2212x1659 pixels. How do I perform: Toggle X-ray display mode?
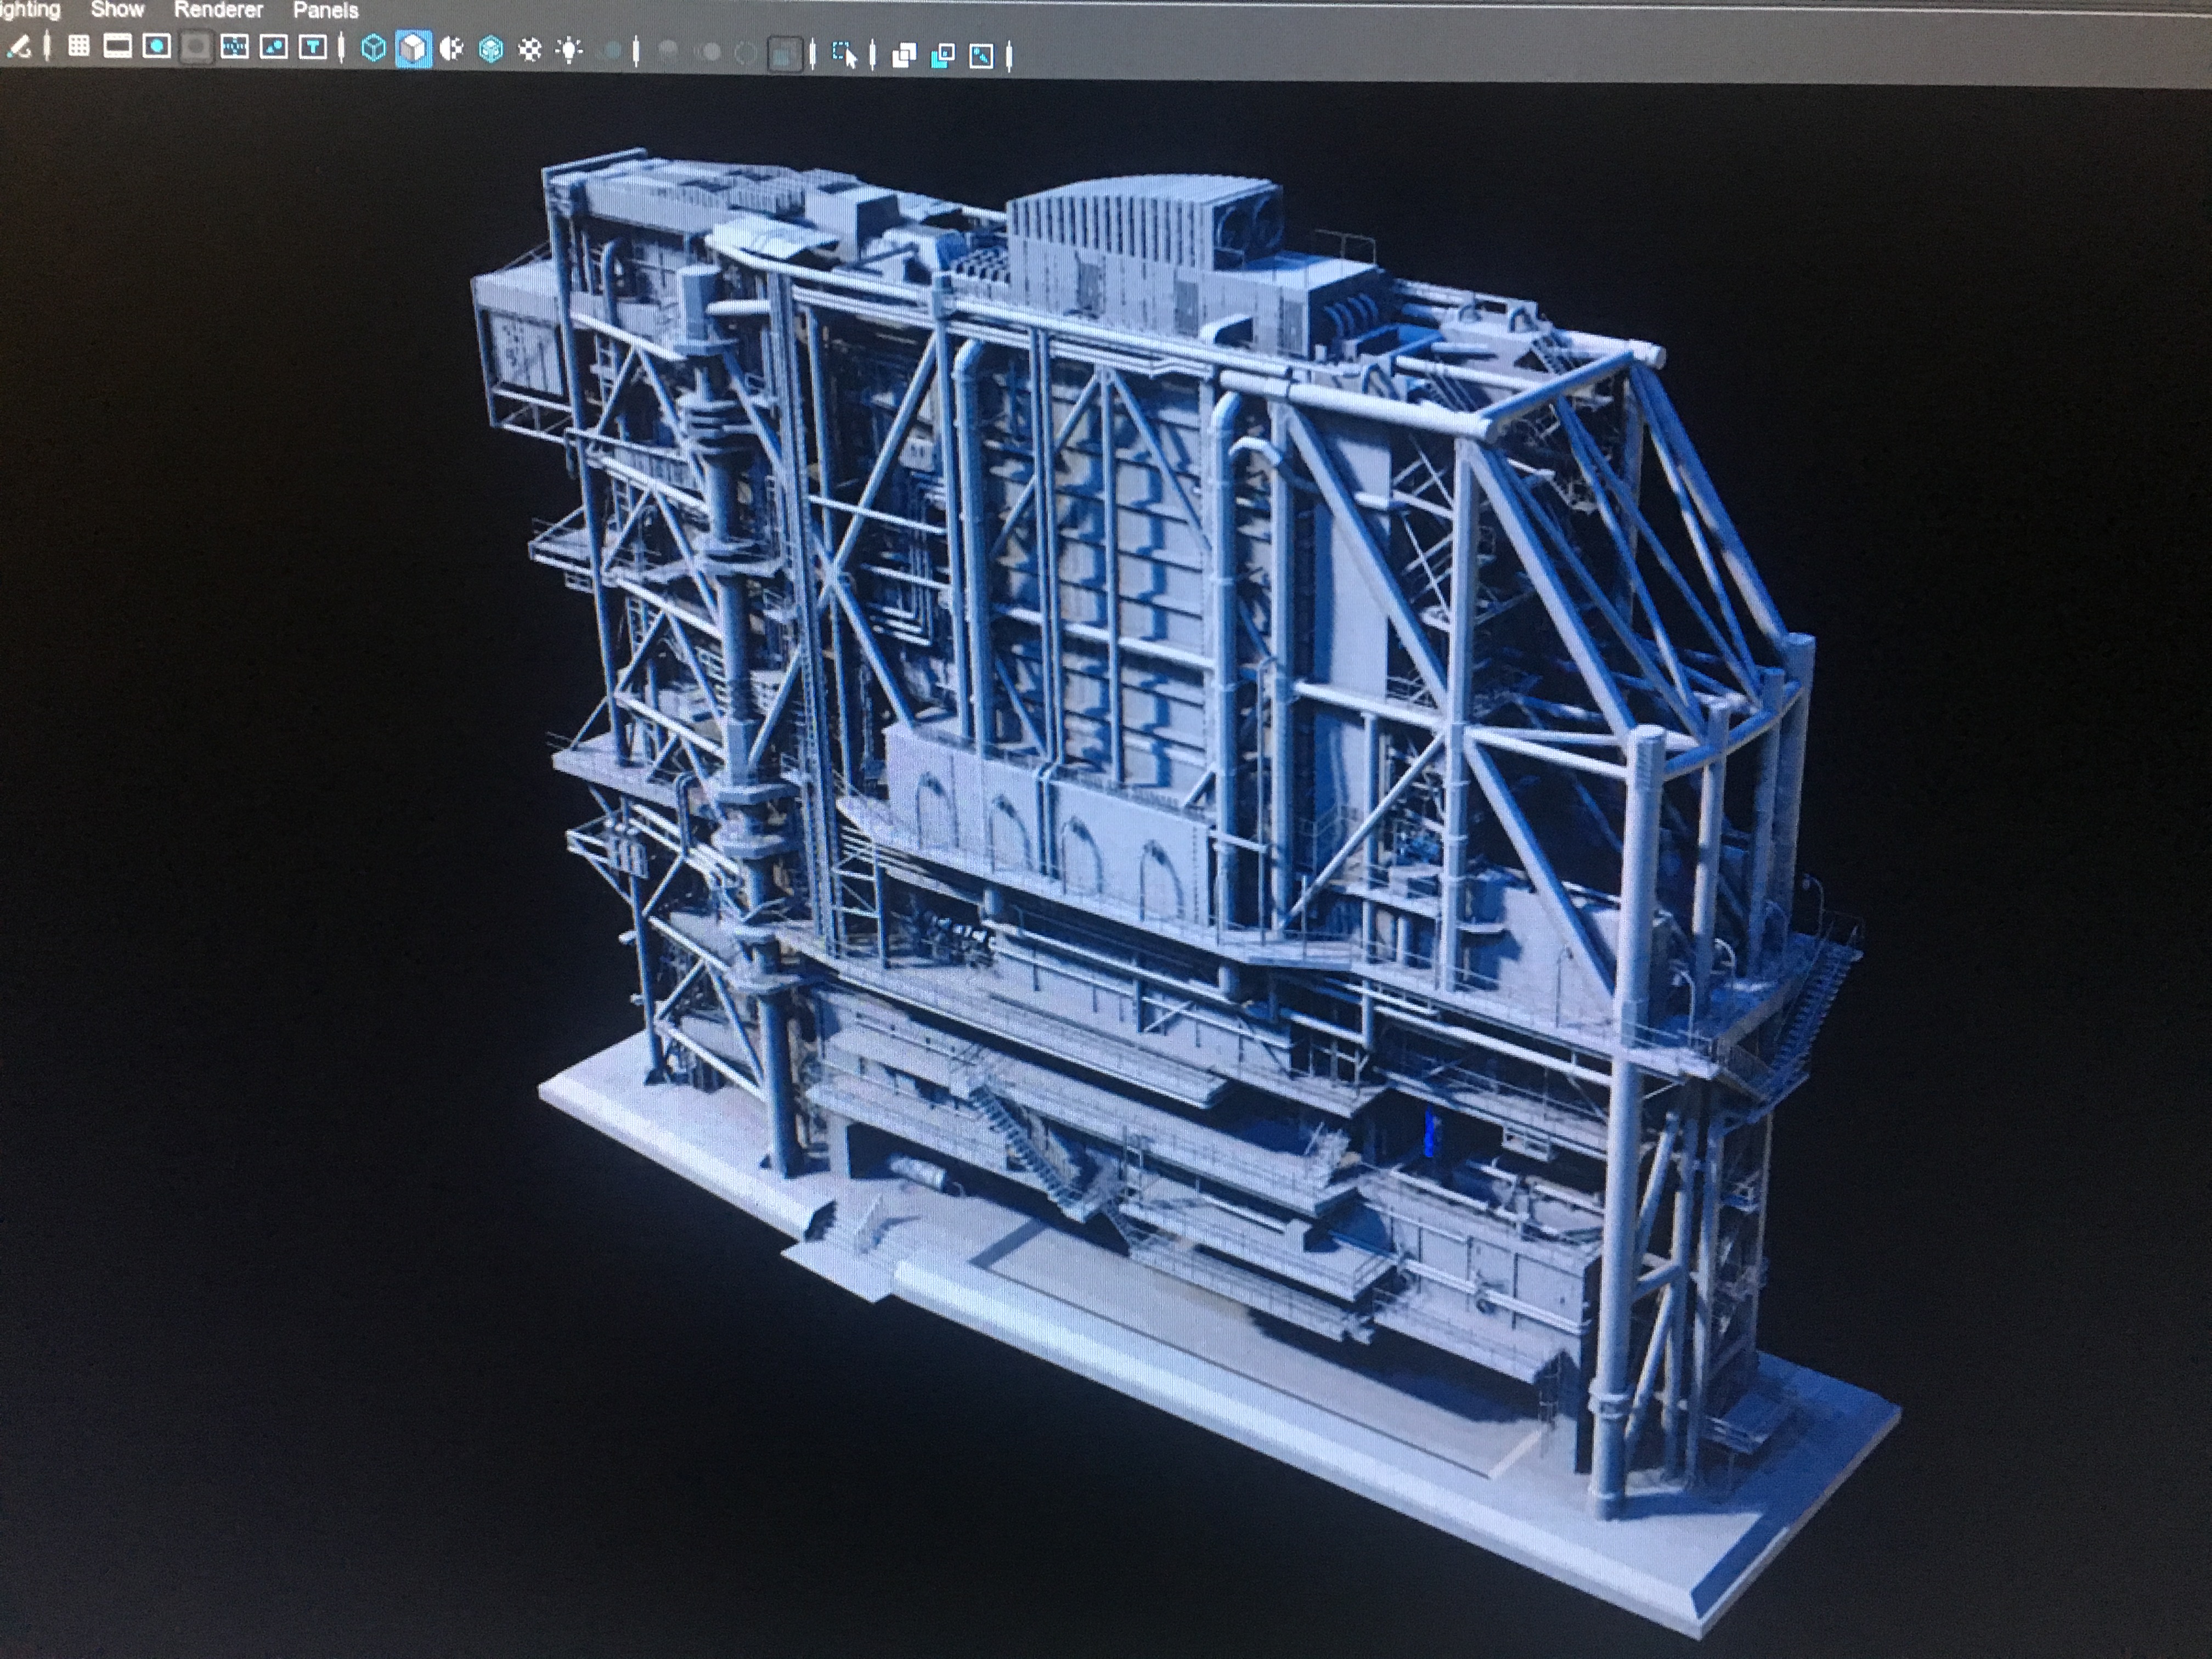904,55
